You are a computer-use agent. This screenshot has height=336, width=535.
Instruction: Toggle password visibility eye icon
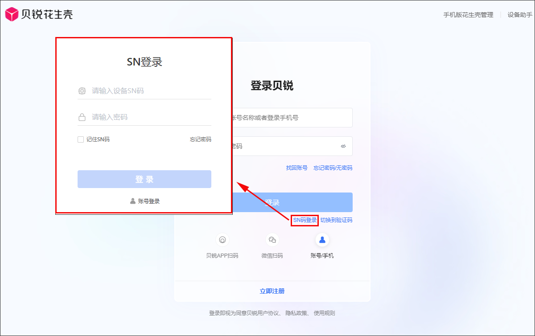tap(343, 146)
